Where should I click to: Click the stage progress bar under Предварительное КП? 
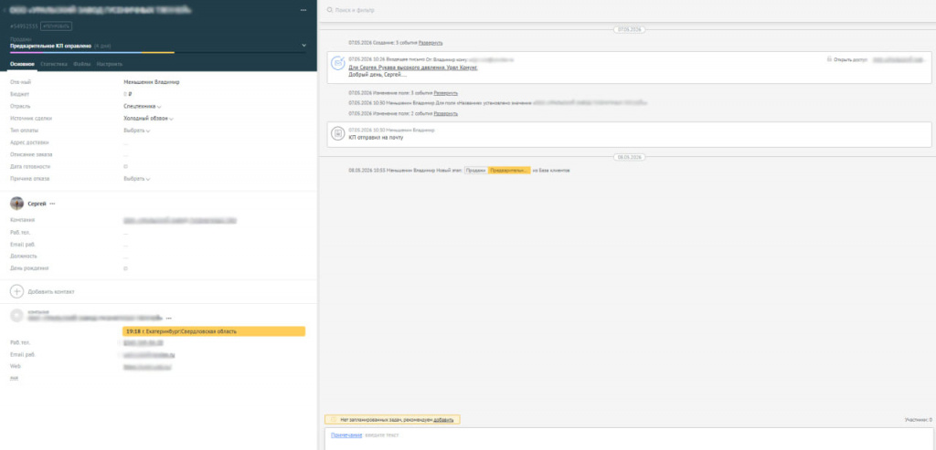pyautogui.click(x=157, y=52)
